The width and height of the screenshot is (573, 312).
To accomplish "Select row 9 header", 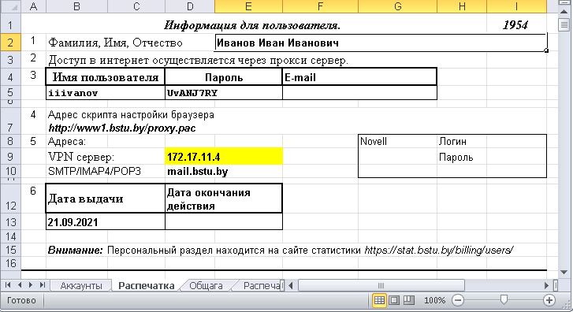I will tap(10, 157).
